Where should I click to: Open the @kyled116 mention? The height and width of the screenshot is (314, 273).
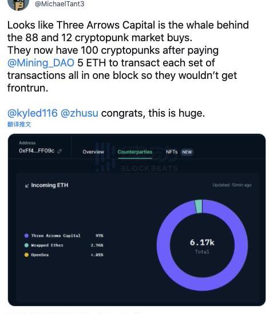tap(33, 113)
